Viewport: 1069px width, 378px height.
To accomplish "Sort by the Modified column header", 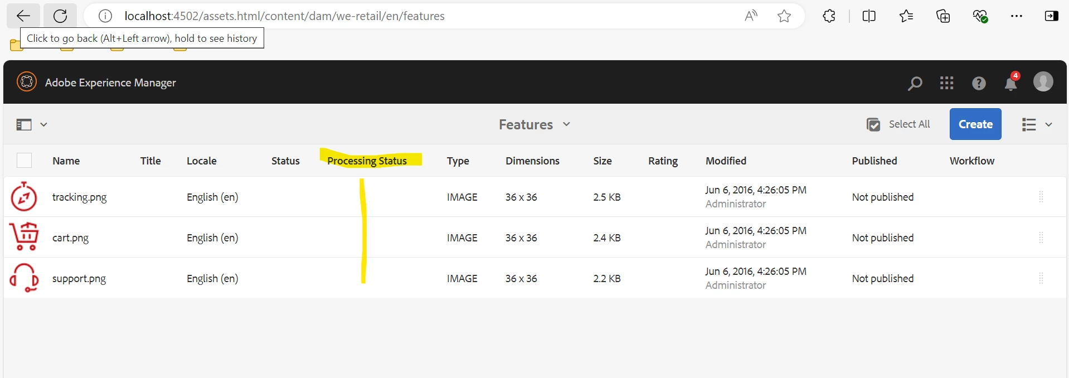I will 726,161.
